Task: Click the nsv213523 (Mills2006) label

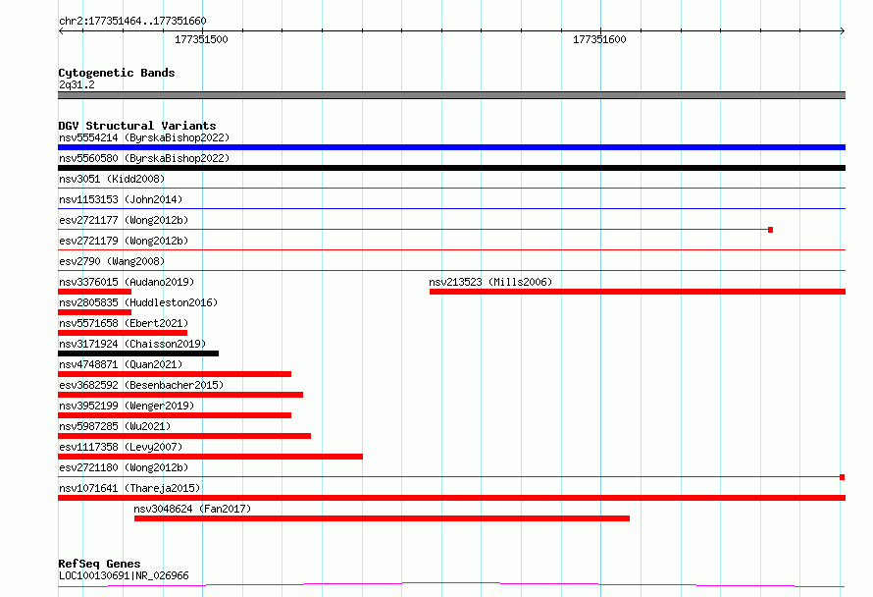Action: [490, 282]
